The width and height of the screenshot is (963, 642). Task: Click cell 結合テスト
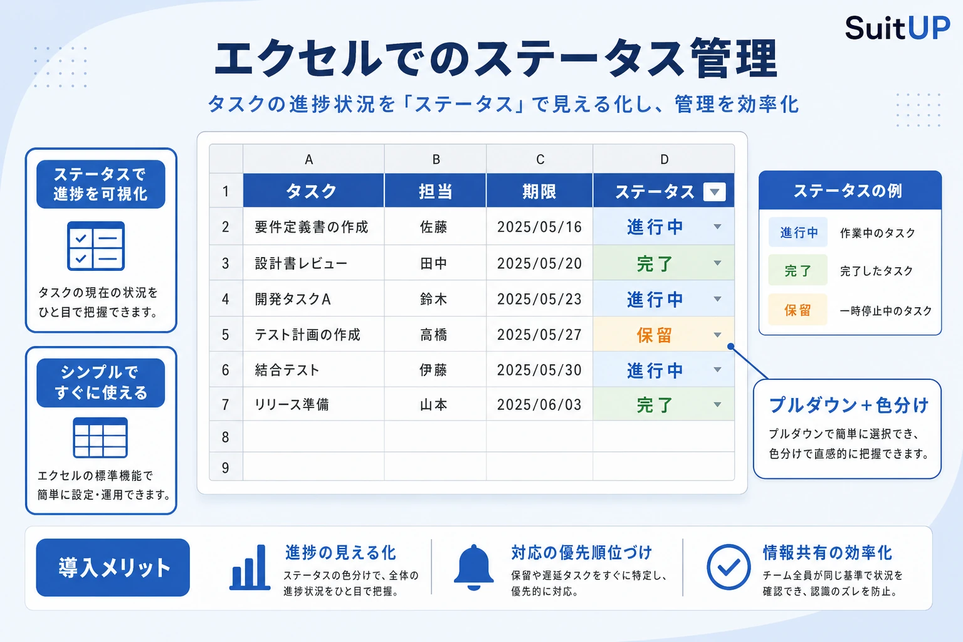tap(313, 370)
